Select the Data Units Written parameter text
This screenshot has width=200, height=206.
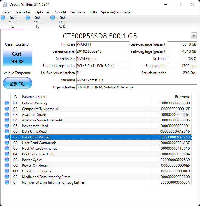[36, 137]
